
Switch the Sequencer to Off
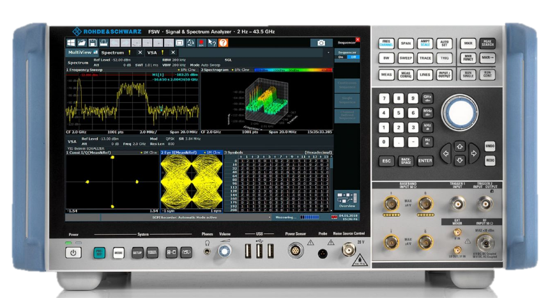tap(353, 57)
